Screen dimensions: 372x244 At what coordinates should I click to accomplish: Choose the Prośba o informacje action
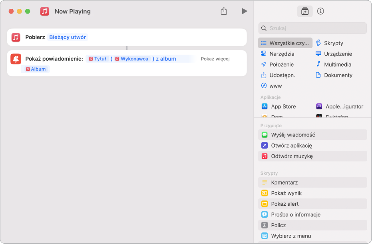point(312,214)
